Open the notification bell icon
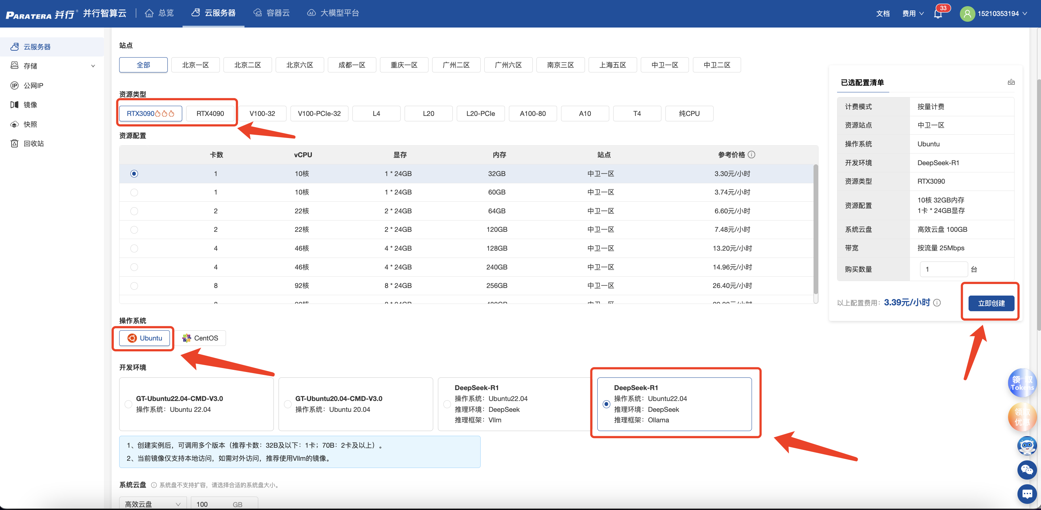This screenshot has height=510, width=1041. click(937, 14)
